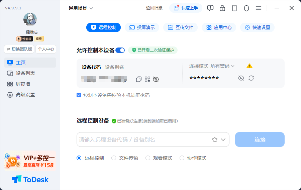Open 设备列表 in the sidebar
The image size is (301, 190).
click(x=30, y=73)
